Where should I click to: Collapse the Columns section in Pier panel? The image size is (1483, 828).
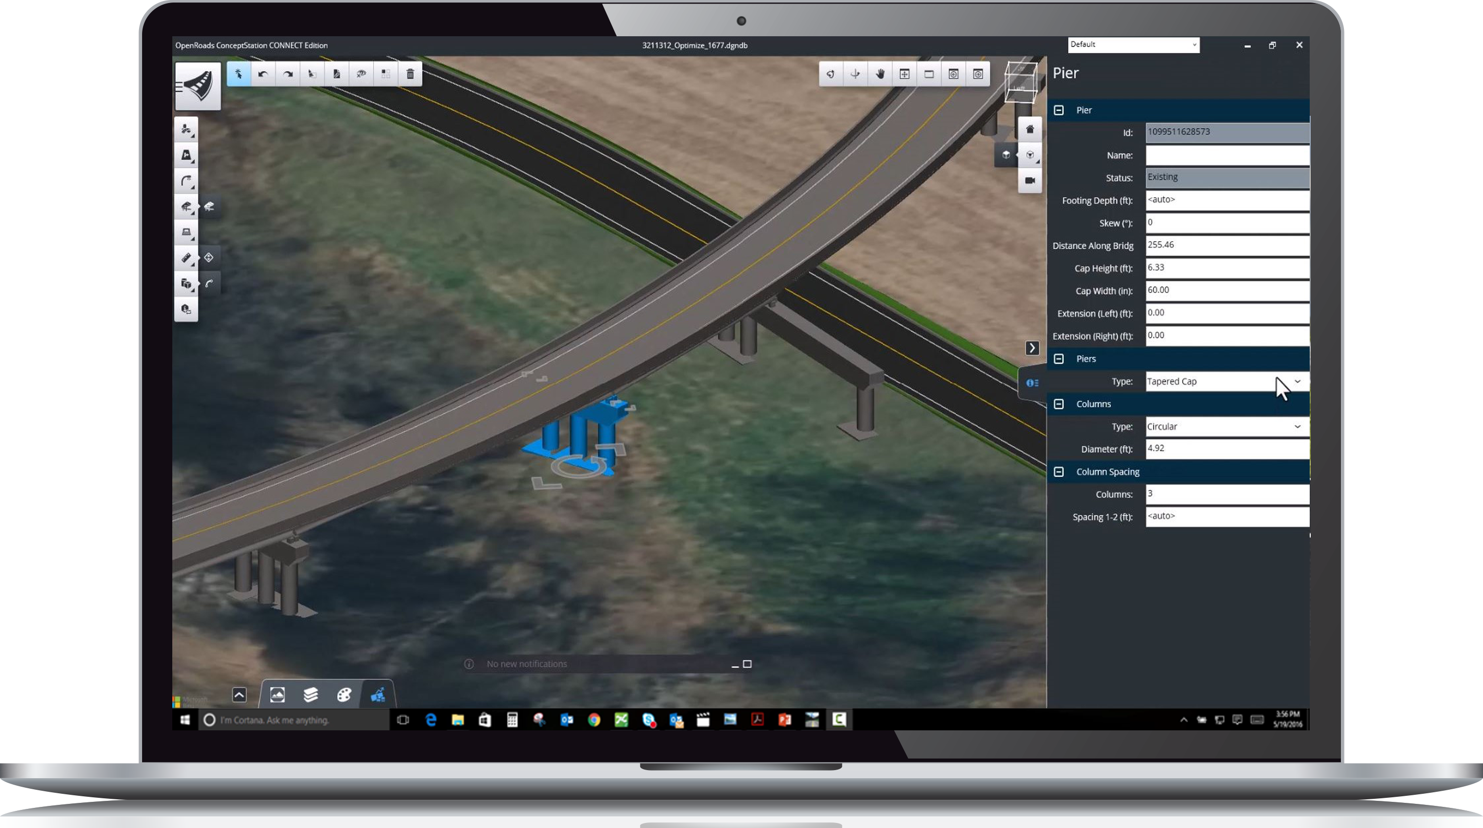tap(1059, 403)
